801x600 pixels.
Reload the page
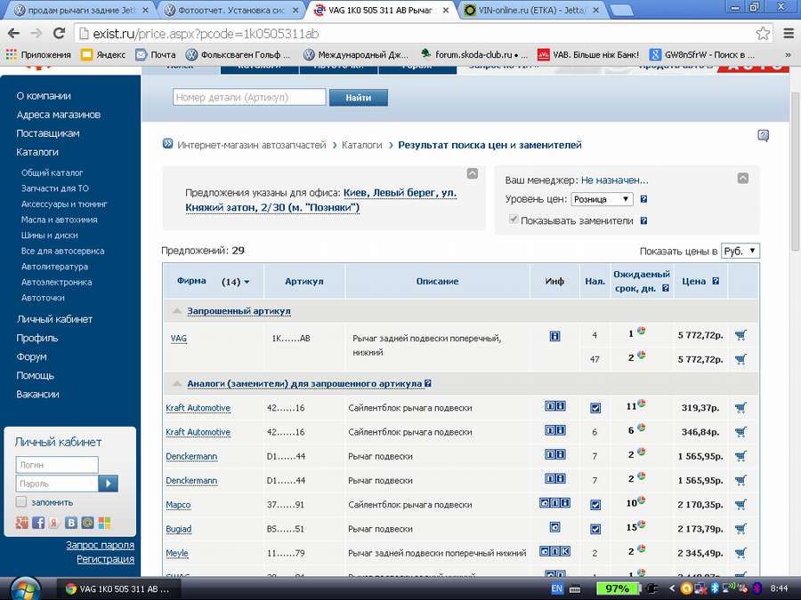[60, 33]
